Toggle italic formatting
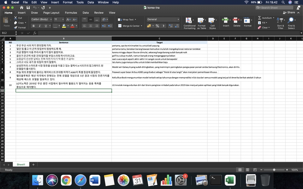 [40, 26]
